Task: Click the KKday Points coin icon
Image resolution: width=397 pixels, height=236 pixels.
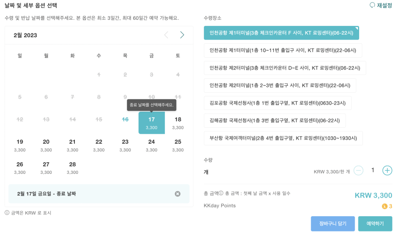Action: tap(385, 206)
